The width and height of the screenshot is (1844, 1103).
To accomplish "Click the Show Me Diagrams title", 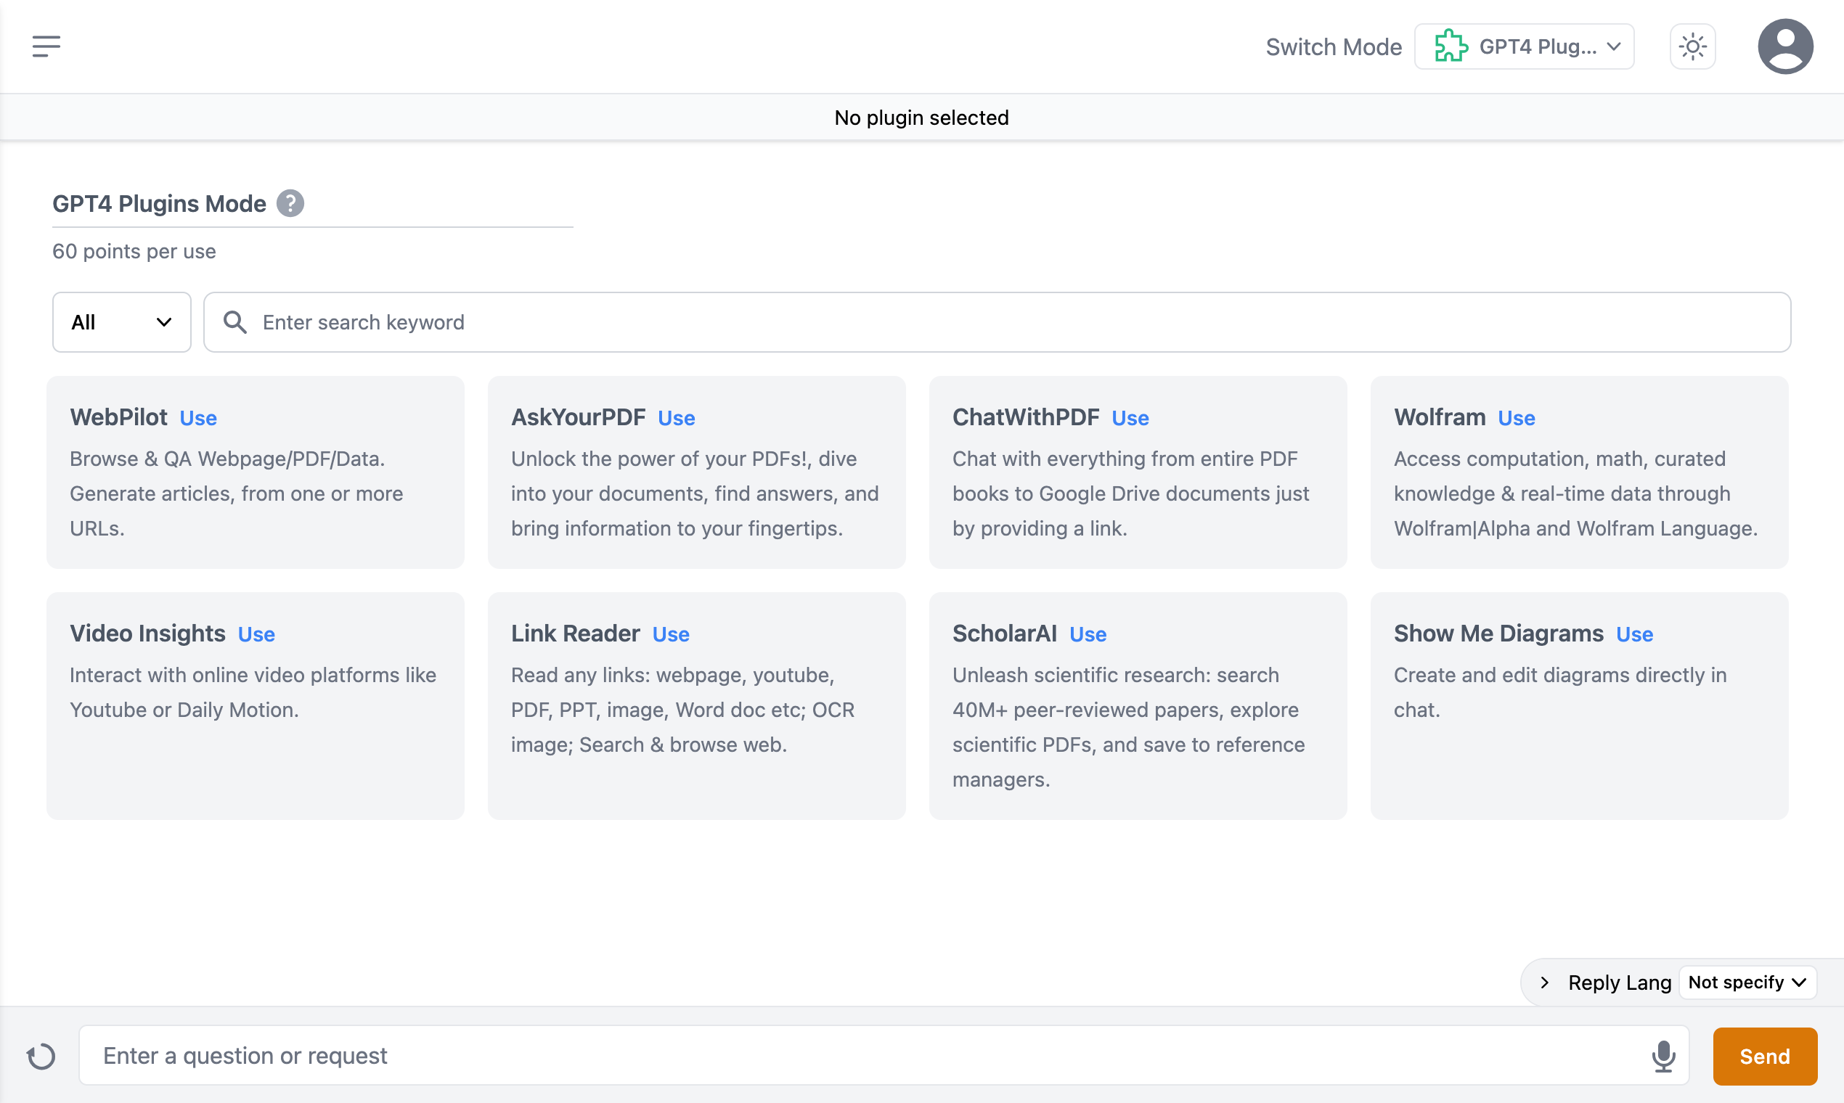I will pyautogui.click(x=1498, y=633).
